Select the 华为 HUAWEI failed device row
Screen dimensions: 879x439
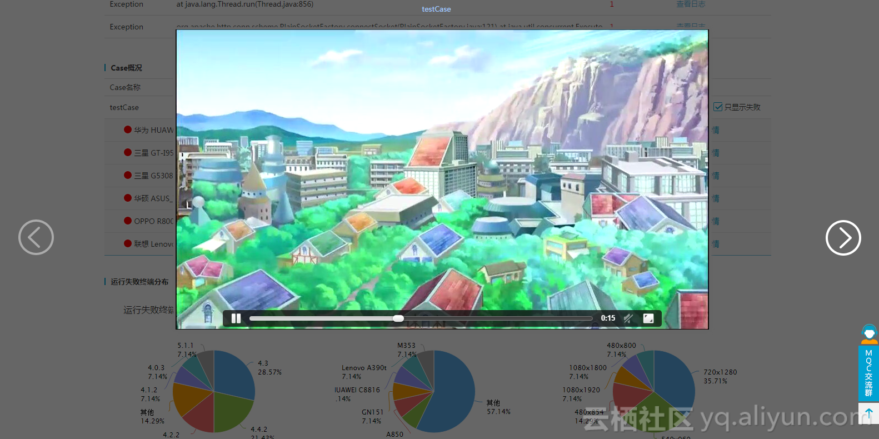point(438,130)
